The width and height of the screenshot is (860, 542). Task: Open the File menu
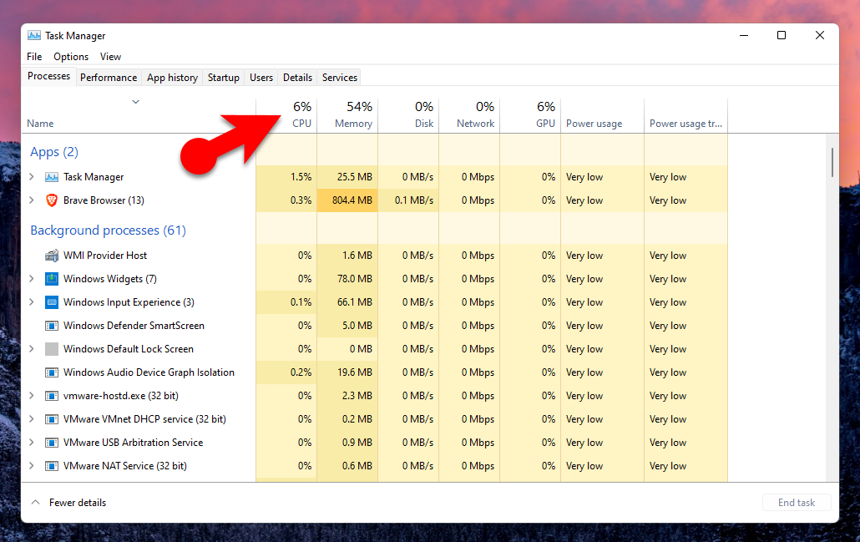coord(34,57)
